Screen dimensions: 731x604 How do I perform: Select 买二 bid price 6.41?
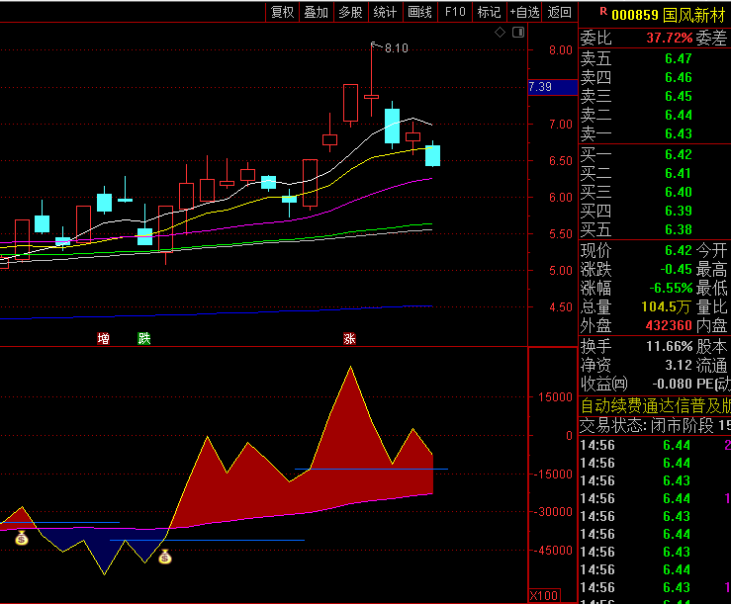click(679, 173)
